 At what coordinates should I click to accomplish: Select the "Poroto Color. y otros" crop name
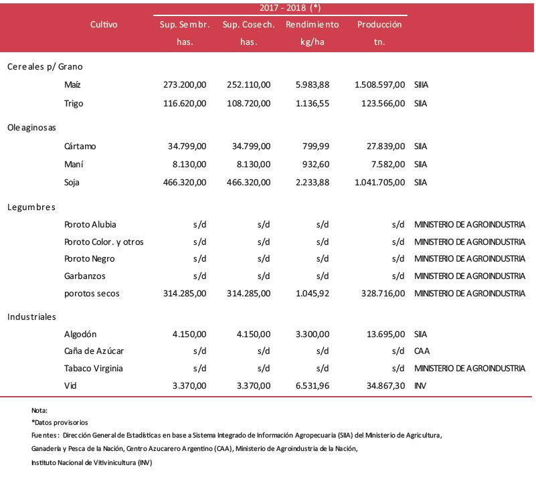(x=104, y=242)
